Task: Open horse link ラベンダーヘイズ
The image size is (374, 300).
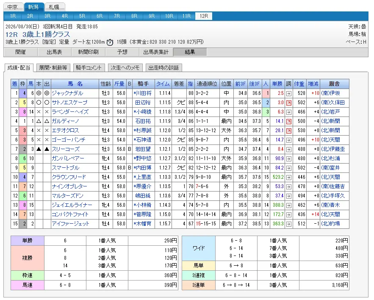Action: (70, 112)
